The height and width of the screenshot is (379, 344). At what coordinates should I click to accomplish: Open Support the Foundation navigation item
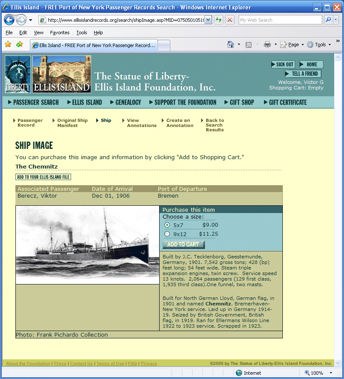coord(183,103)
